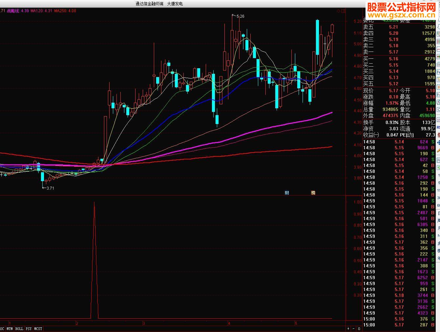Click the period marker 4 on the time axis

pos(229,323)
